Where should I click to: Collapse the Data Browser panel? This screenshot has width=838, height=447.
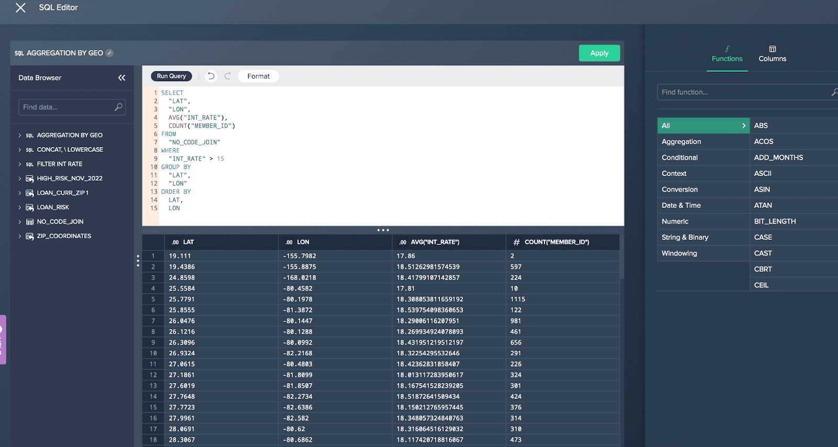coord(122,77)
